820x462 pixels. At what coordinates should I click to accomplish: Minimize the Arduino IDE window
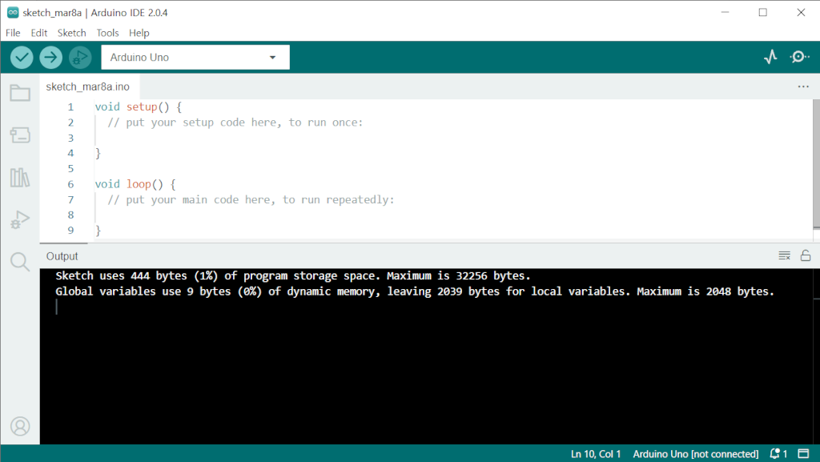coord(725,13)
